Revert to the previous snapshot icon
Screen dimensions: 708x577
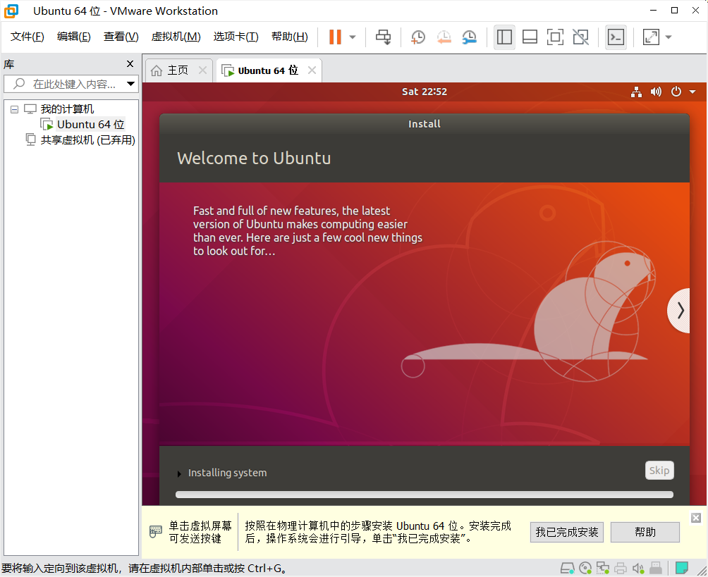444,37
